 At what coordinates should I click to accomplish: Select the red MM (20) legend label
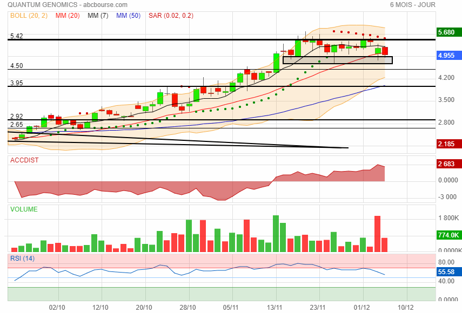coord(68,16)
